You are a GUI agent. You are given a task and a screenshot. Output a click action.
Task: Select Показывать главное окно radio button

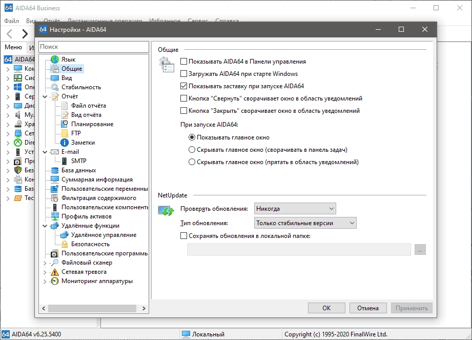[192, 137]
